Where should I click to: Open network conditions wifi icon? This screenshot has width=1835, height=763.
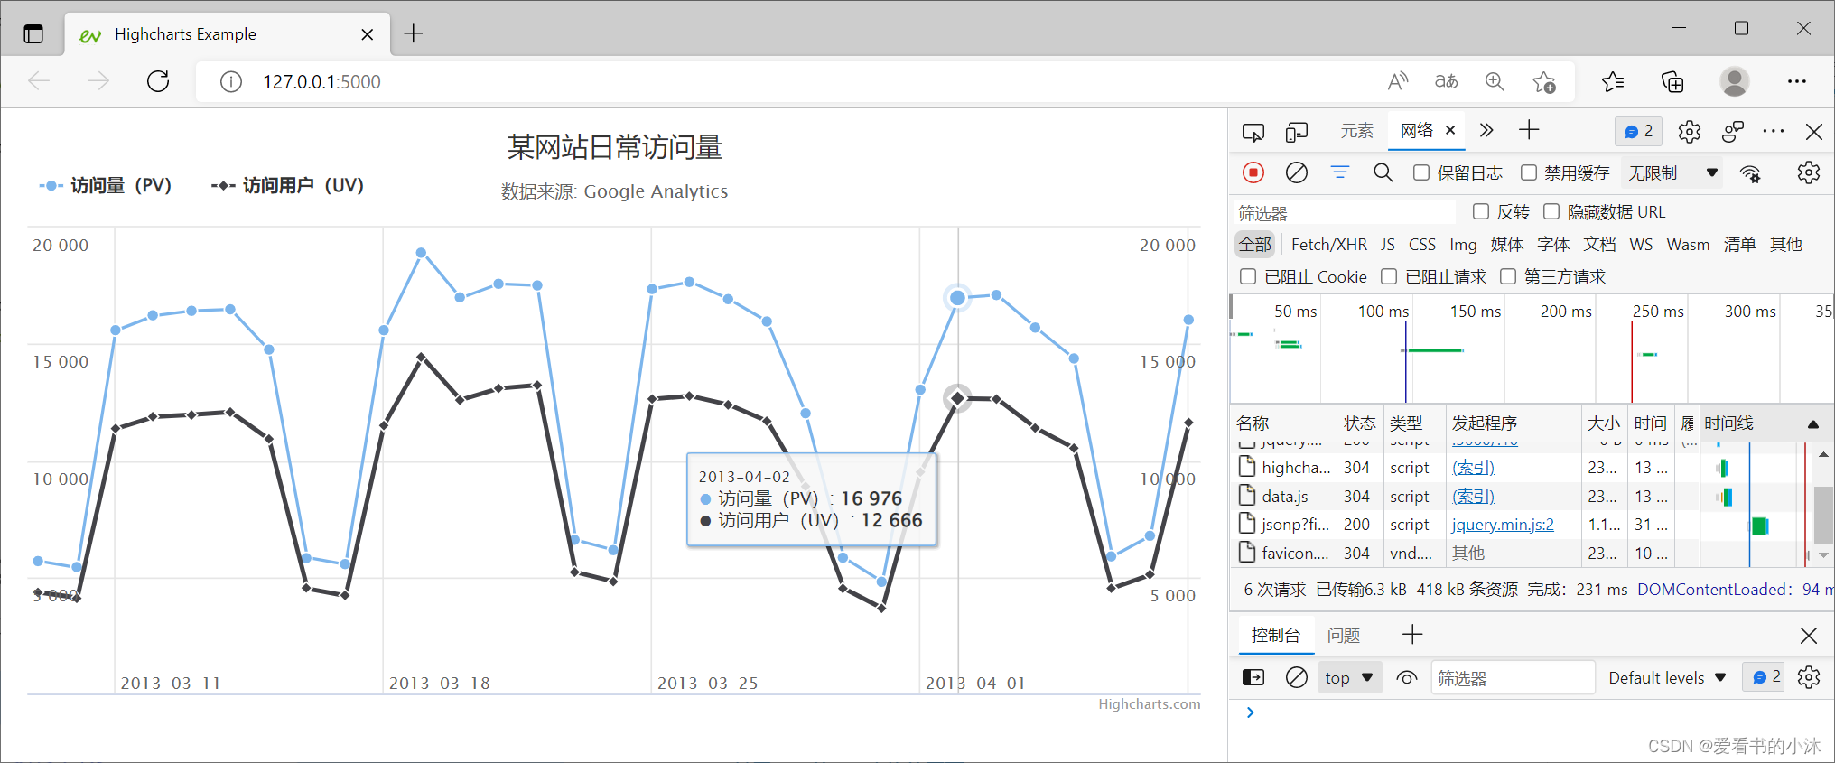tap(1751, 173)
